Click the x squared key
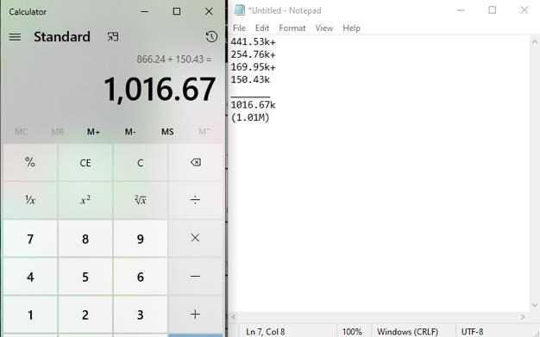The width and height of the screenshot is (540, 337). [x=85, y=200]
